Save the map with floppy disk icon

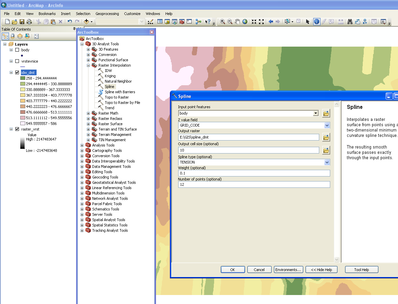pos(22,22)
